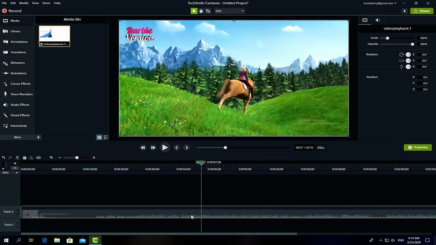The width and height of the screenshot is (436, 245).
Task: Go to next media with right chevron
Action: click(x=187, y=148)
